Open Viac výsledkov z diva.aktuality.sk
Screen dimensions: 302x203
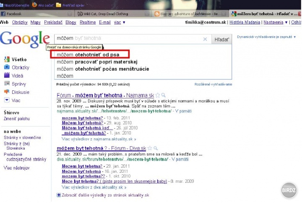click(94, 187)
